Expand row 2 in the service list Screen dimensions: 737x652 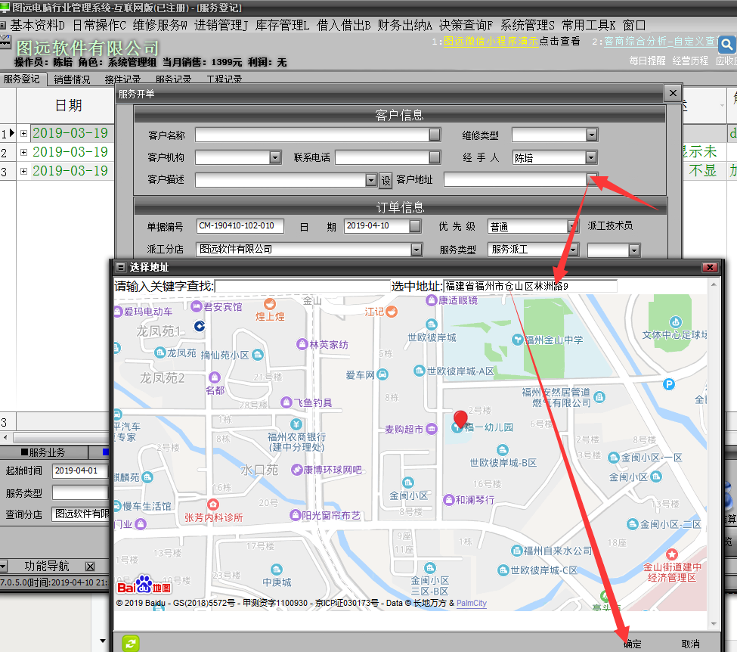(x=23, y=153)
